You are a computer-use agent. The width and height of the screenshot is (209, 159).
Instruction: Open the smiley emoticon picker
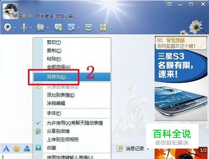click(x=16, y=149)
